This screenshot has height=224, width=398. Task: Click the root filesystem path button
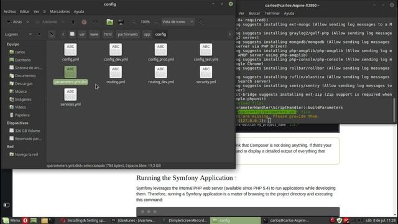[72, 34]
